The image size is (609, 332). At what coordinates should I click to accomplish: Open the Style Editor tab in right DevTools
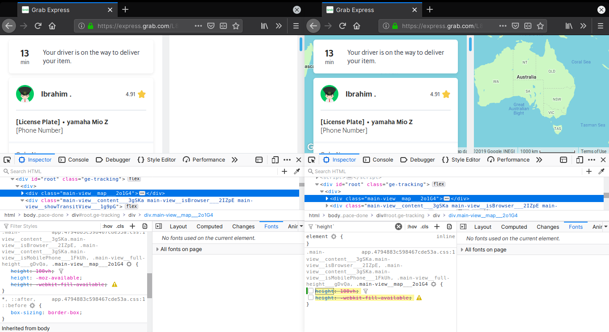pos(461,160)
